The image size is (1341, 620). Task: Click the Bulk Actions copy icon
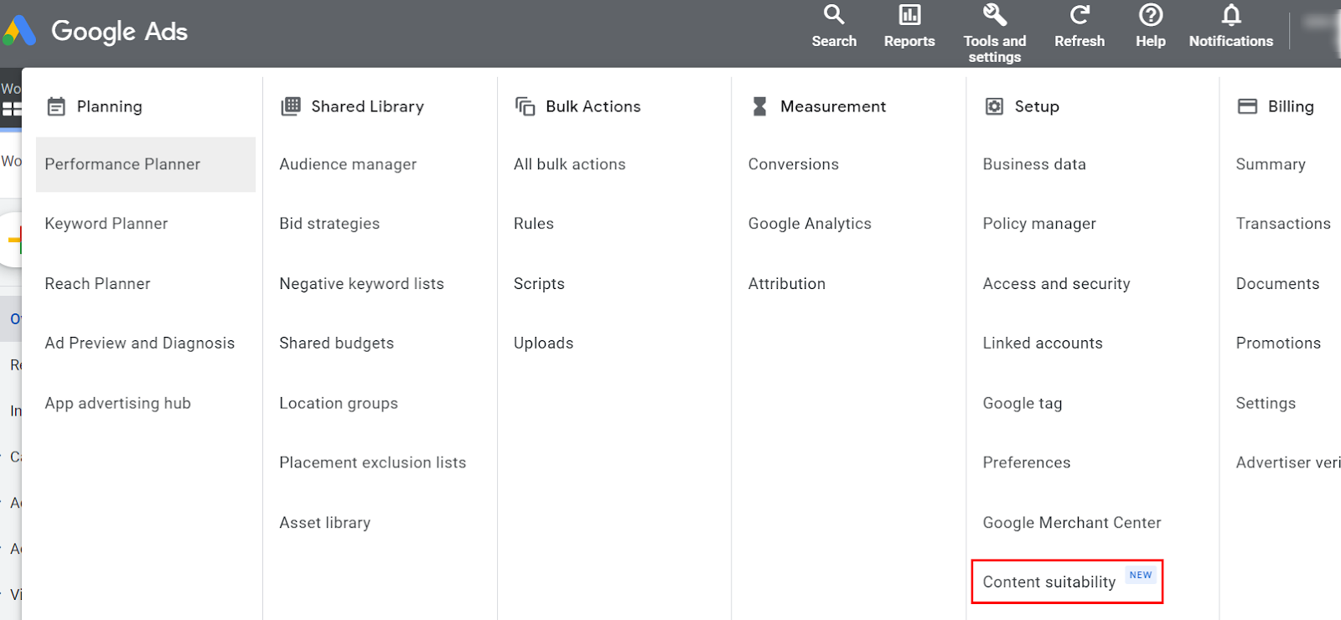click(526, 106)
